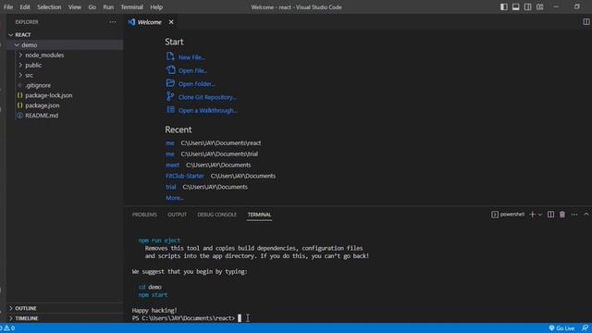
Task: Click the EXPLORER panel title
Action: (27, 22)
